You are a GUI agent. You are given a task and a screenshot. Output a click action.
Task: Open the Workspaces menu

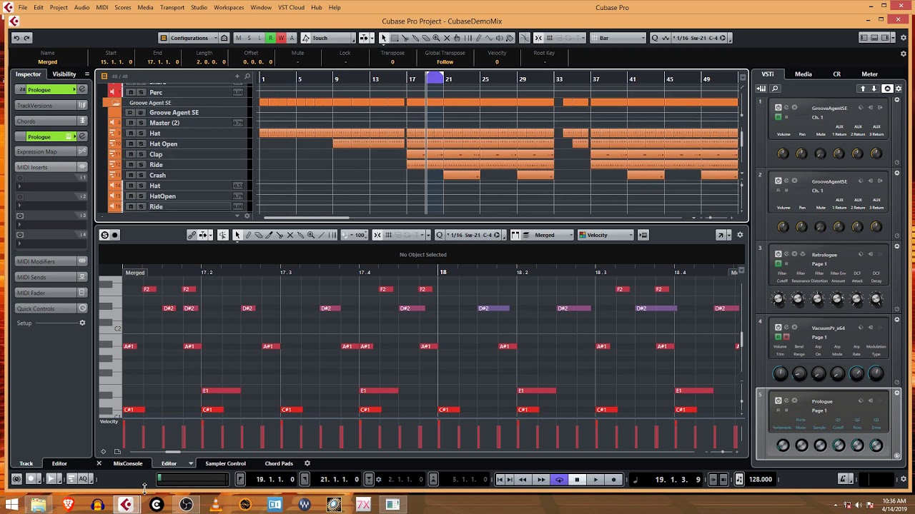pyautogui.click(x=229, y=7)
